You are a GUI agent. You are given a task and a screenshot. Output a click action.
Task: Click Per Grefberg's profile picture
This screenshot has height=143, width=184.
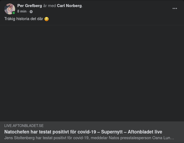click(x=9, y=9)
